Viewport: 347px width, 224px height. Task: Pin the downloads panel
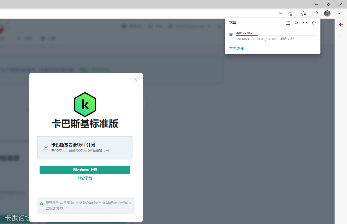click(x=314, y=23)
